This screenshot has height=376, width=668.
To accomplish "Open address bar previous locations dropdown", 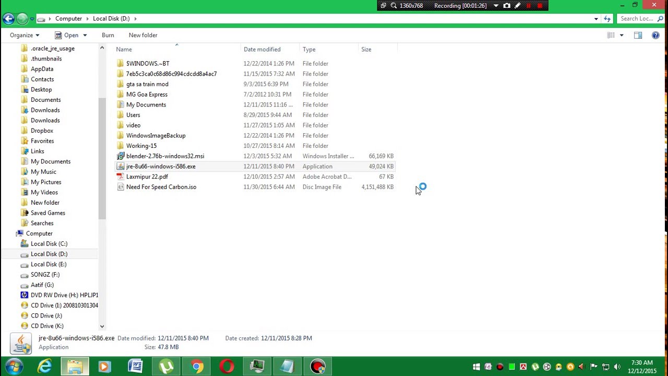I will pos(596,19).
